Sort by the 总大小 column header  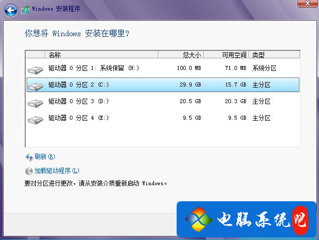(181, 55)
